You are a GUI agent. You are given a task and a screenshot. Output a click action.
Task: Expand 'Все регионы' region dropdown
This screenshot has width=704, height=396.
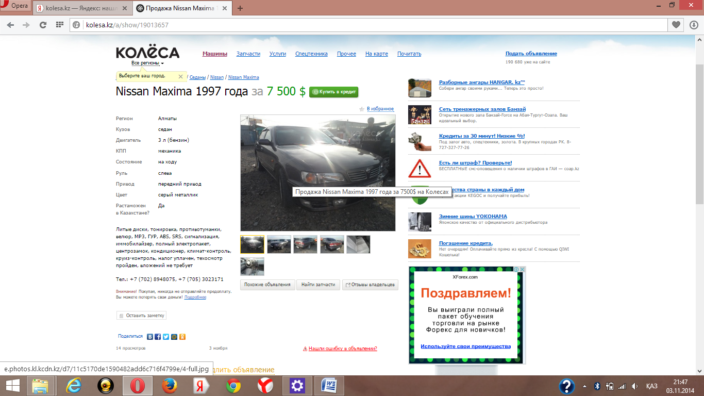tap(147, 63)
